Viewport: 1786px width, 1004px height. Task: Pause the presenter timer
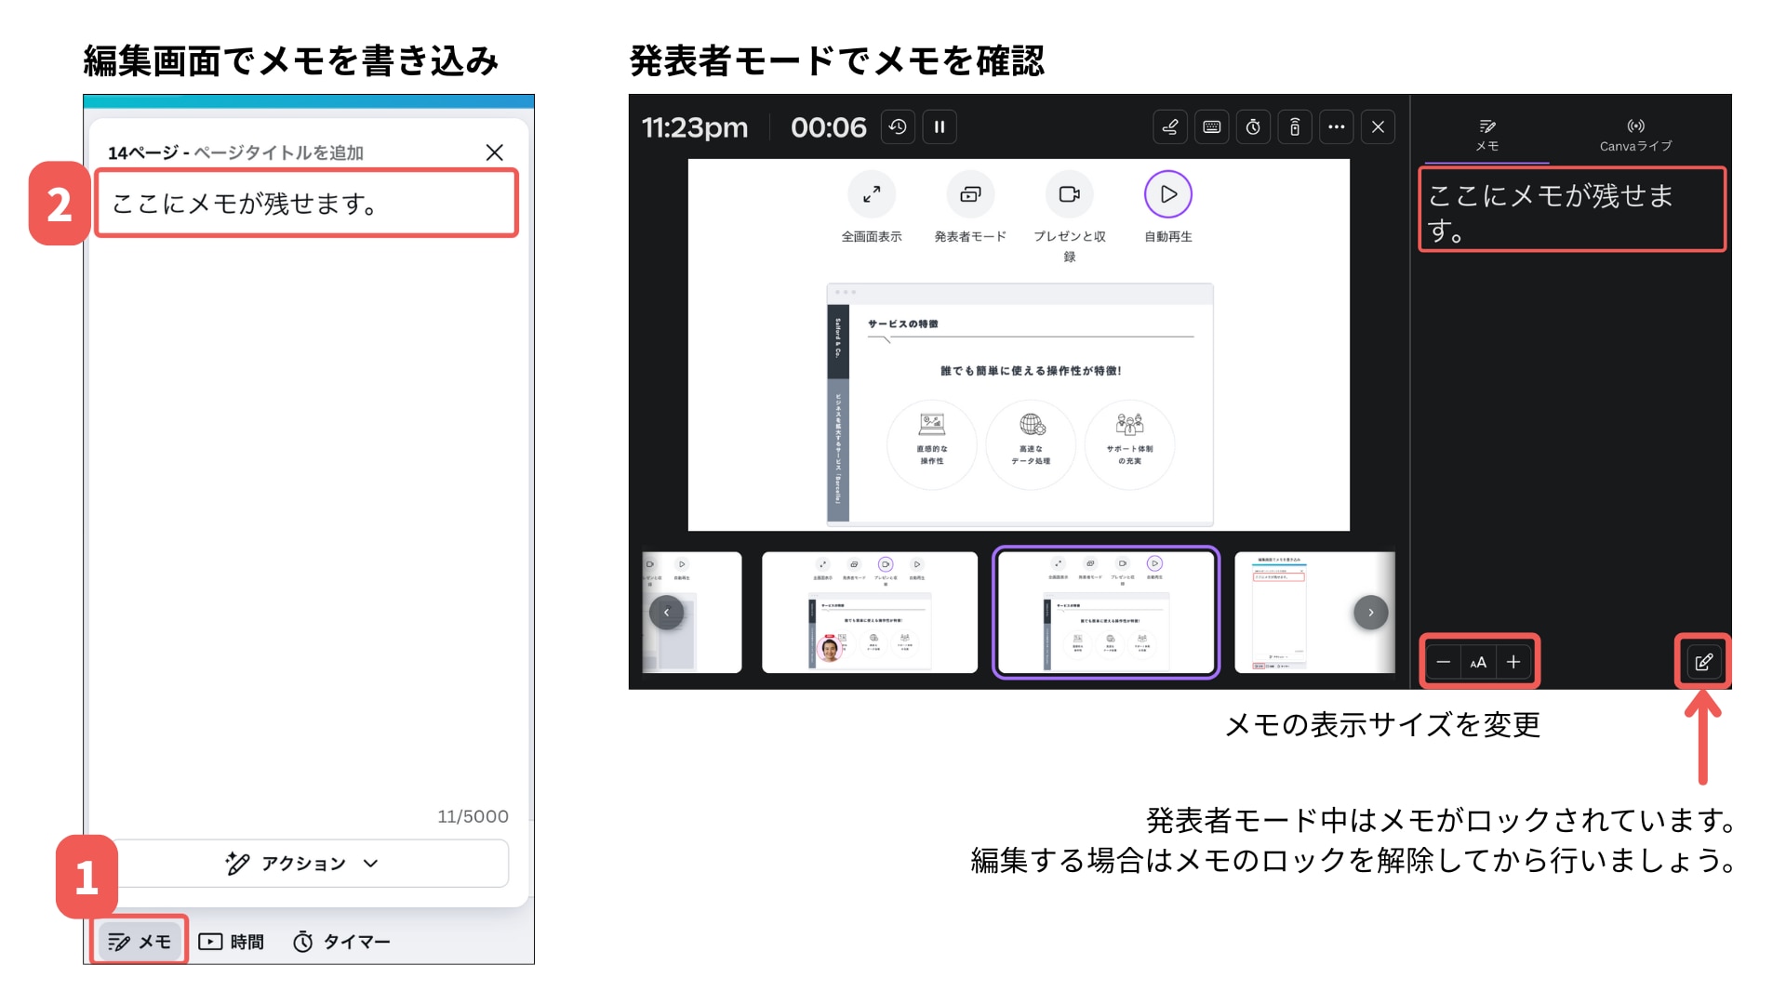pyautogui.click(x=940, y=127)
